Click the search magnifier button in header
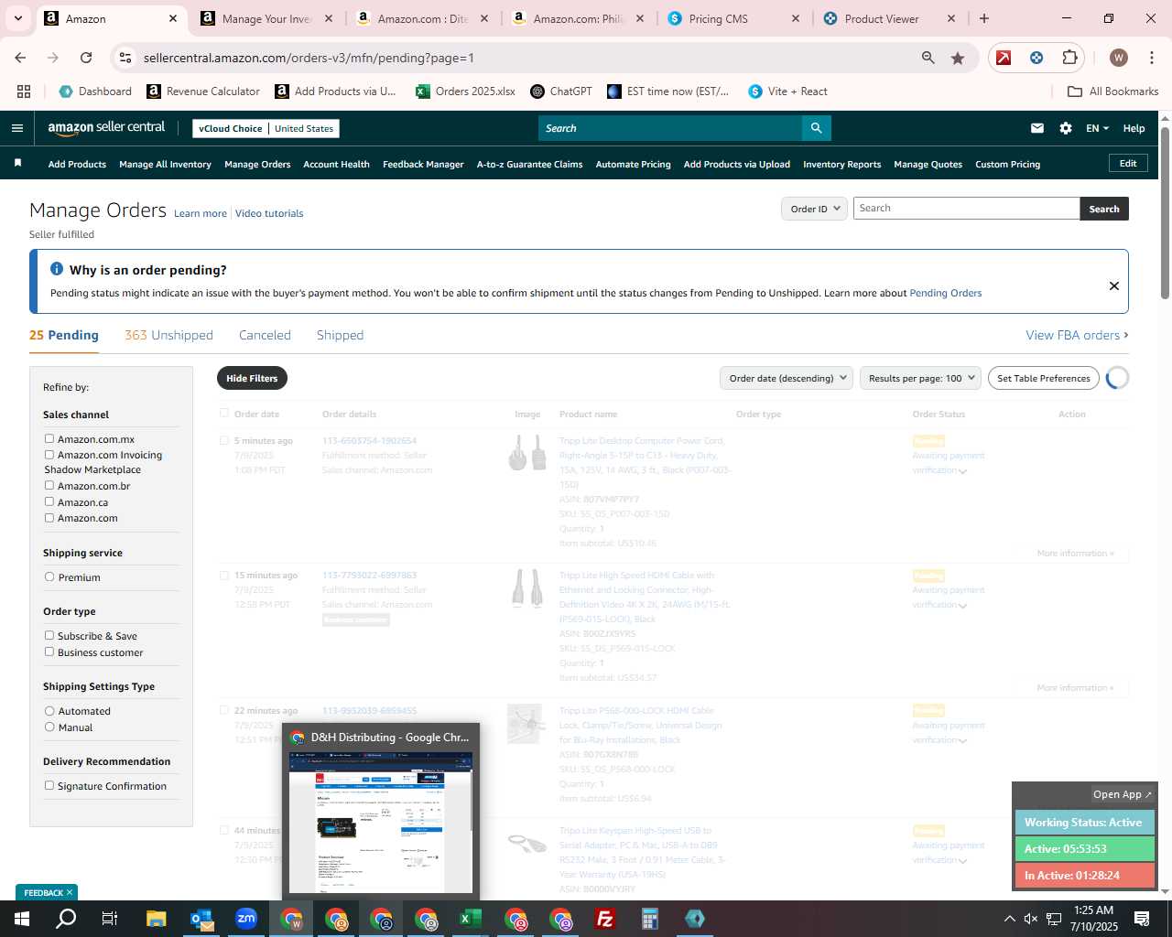This screenshot has width=1172, height=937. (816, 128)
